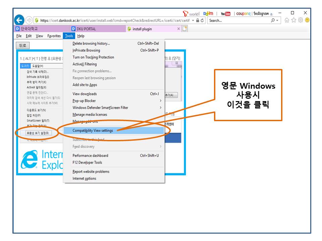Expand the address bar dropdown arrow

(x=193, y=20)
